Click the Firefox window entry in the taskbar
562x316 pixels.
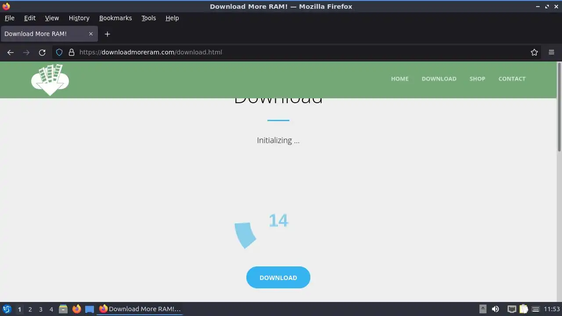point(140,309)
